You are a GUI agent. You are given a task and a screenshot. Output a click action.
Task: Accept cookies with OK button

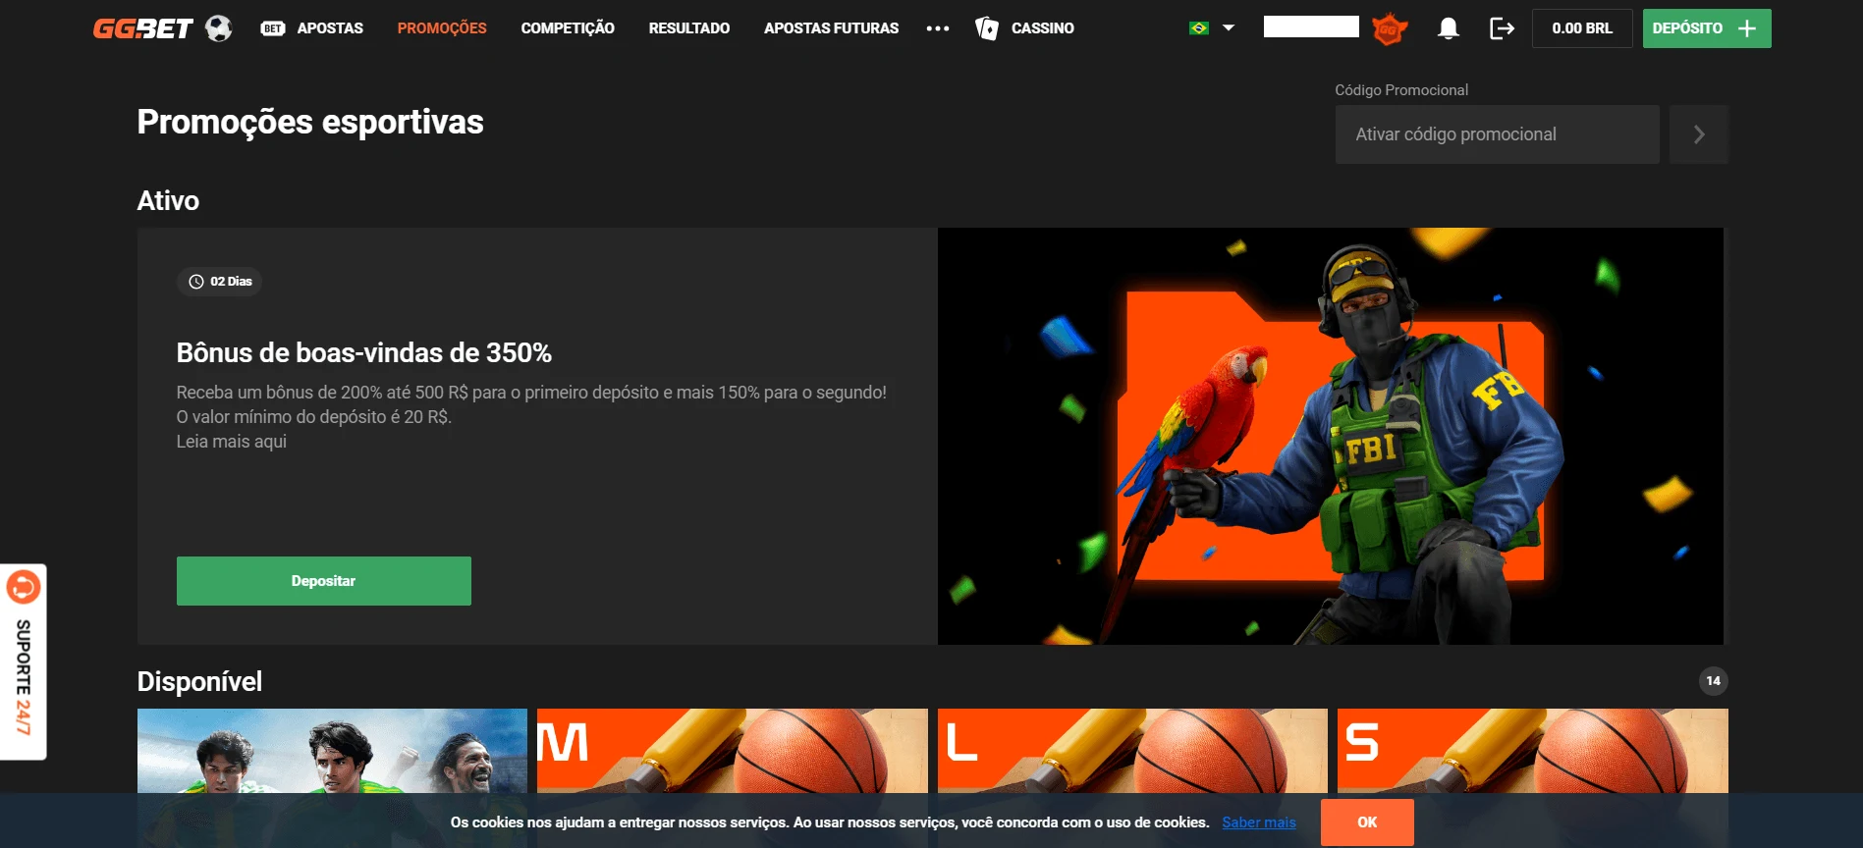(x=1367, y=822)
